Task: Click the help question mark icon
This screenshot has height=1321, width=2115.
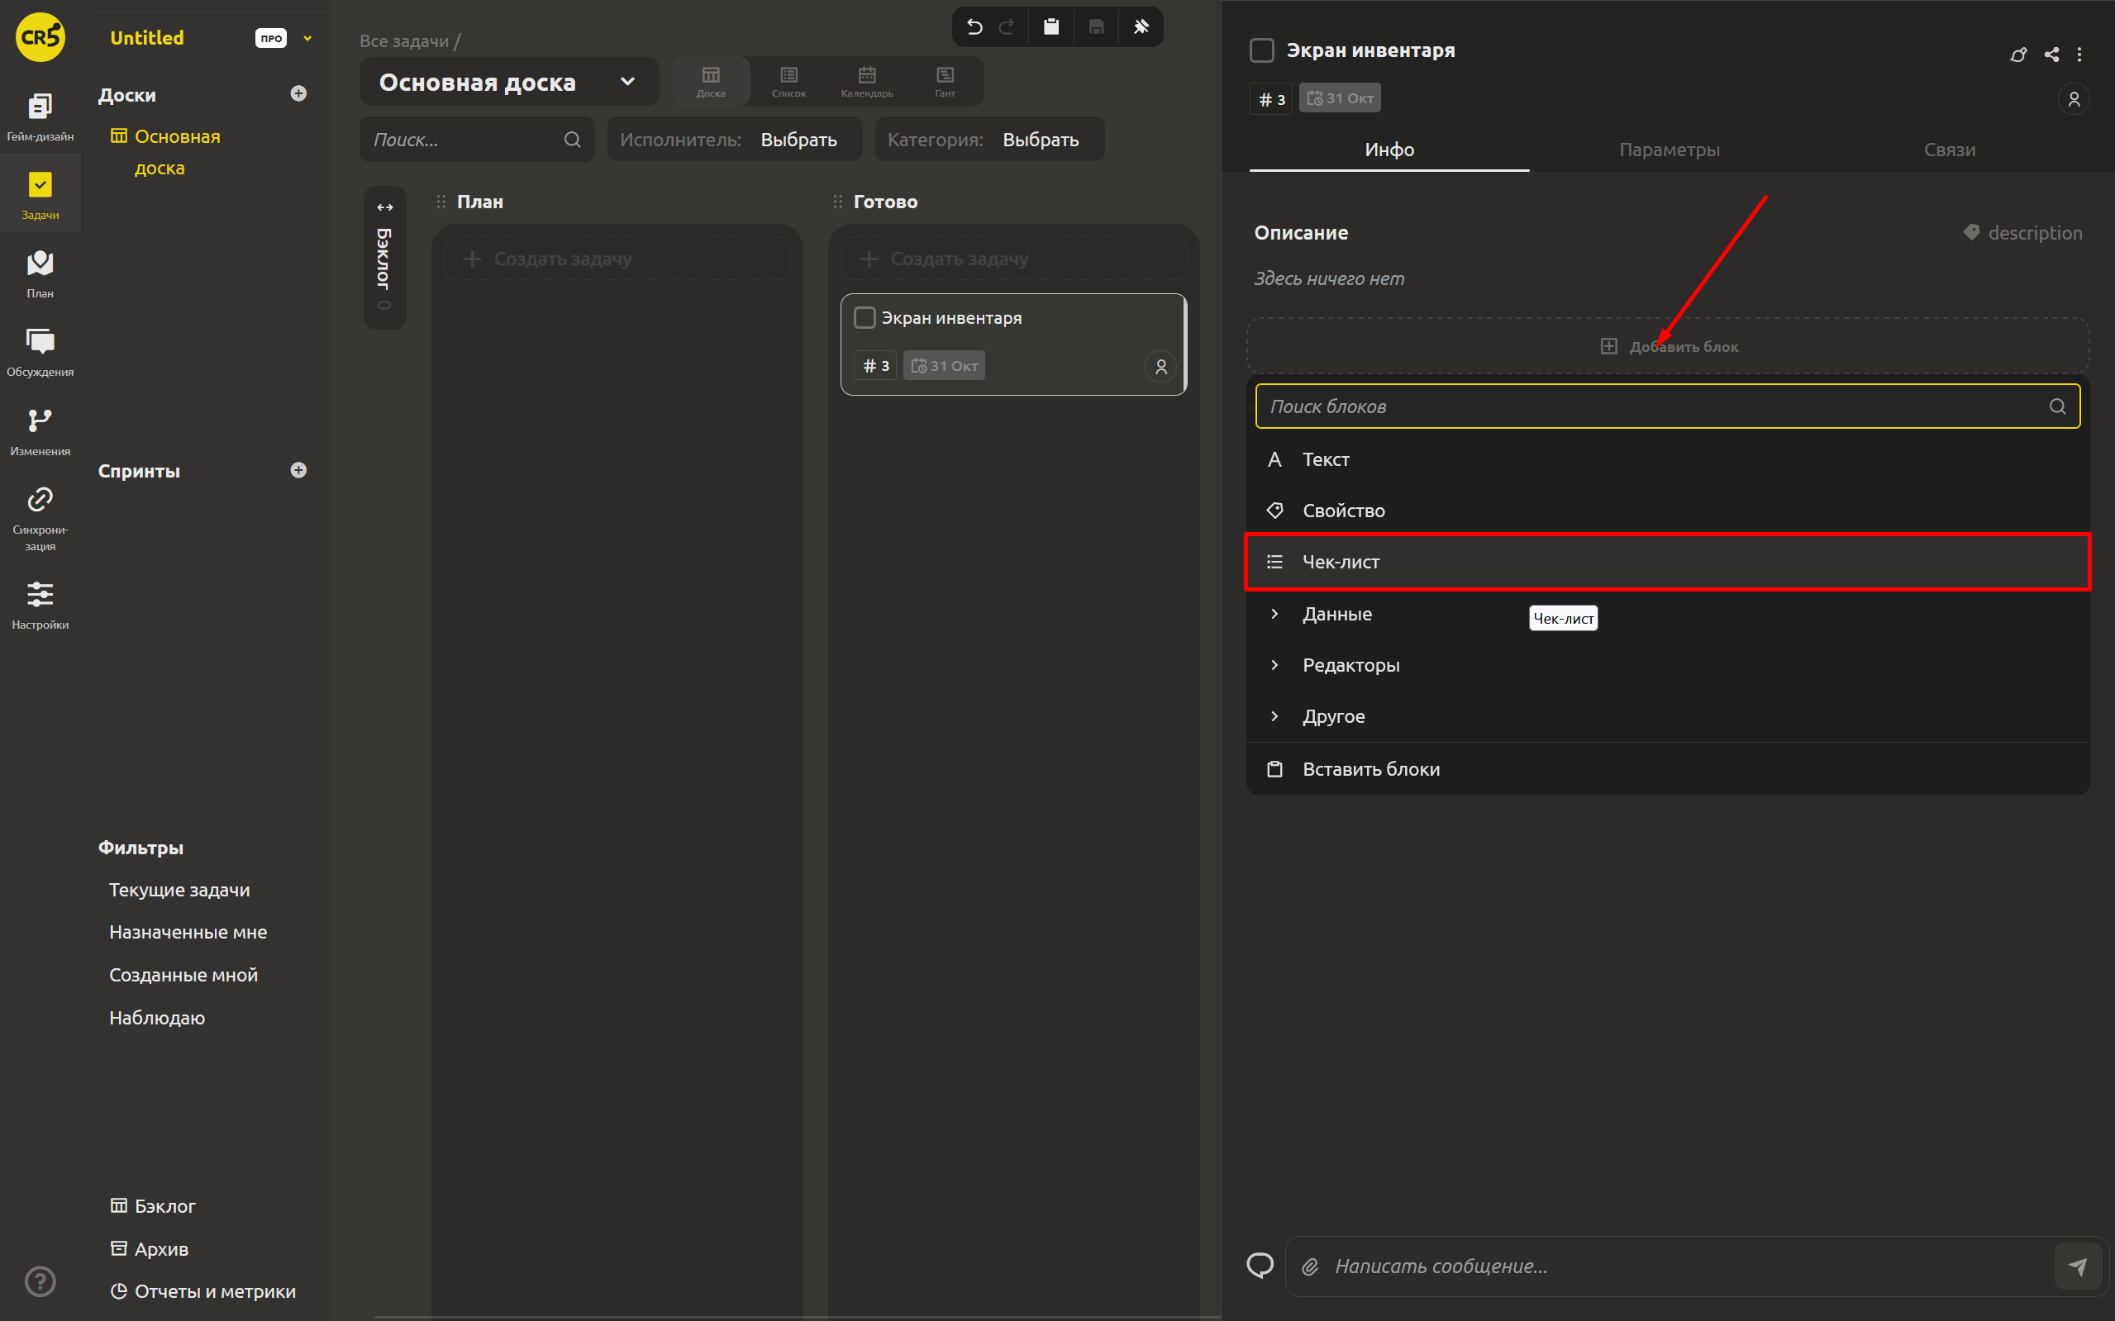Action: point(40,1281)
